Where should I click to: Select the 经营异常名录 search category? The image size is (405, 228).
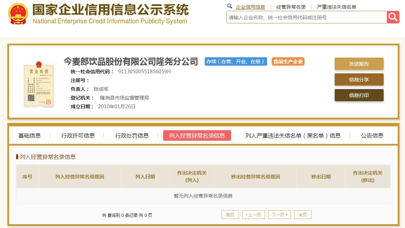tap(291, 7)
